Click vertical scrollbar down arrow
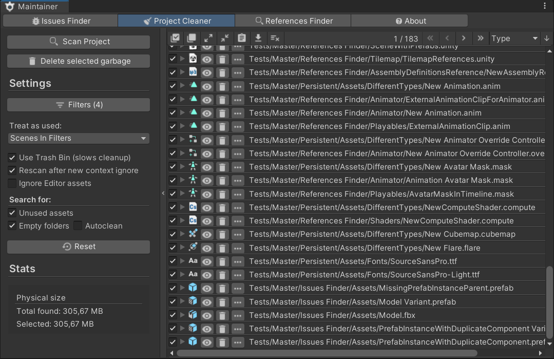Image resolution: width=554 pixels, height=359 pixels. [549, 343]
